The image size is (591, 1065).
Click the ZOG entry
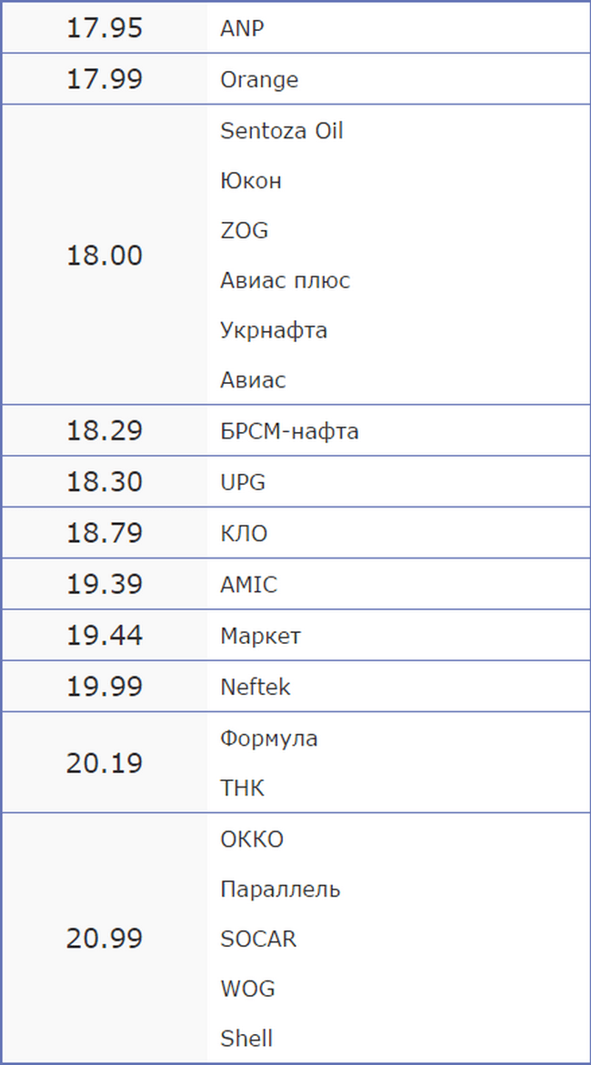coord(244,230)
